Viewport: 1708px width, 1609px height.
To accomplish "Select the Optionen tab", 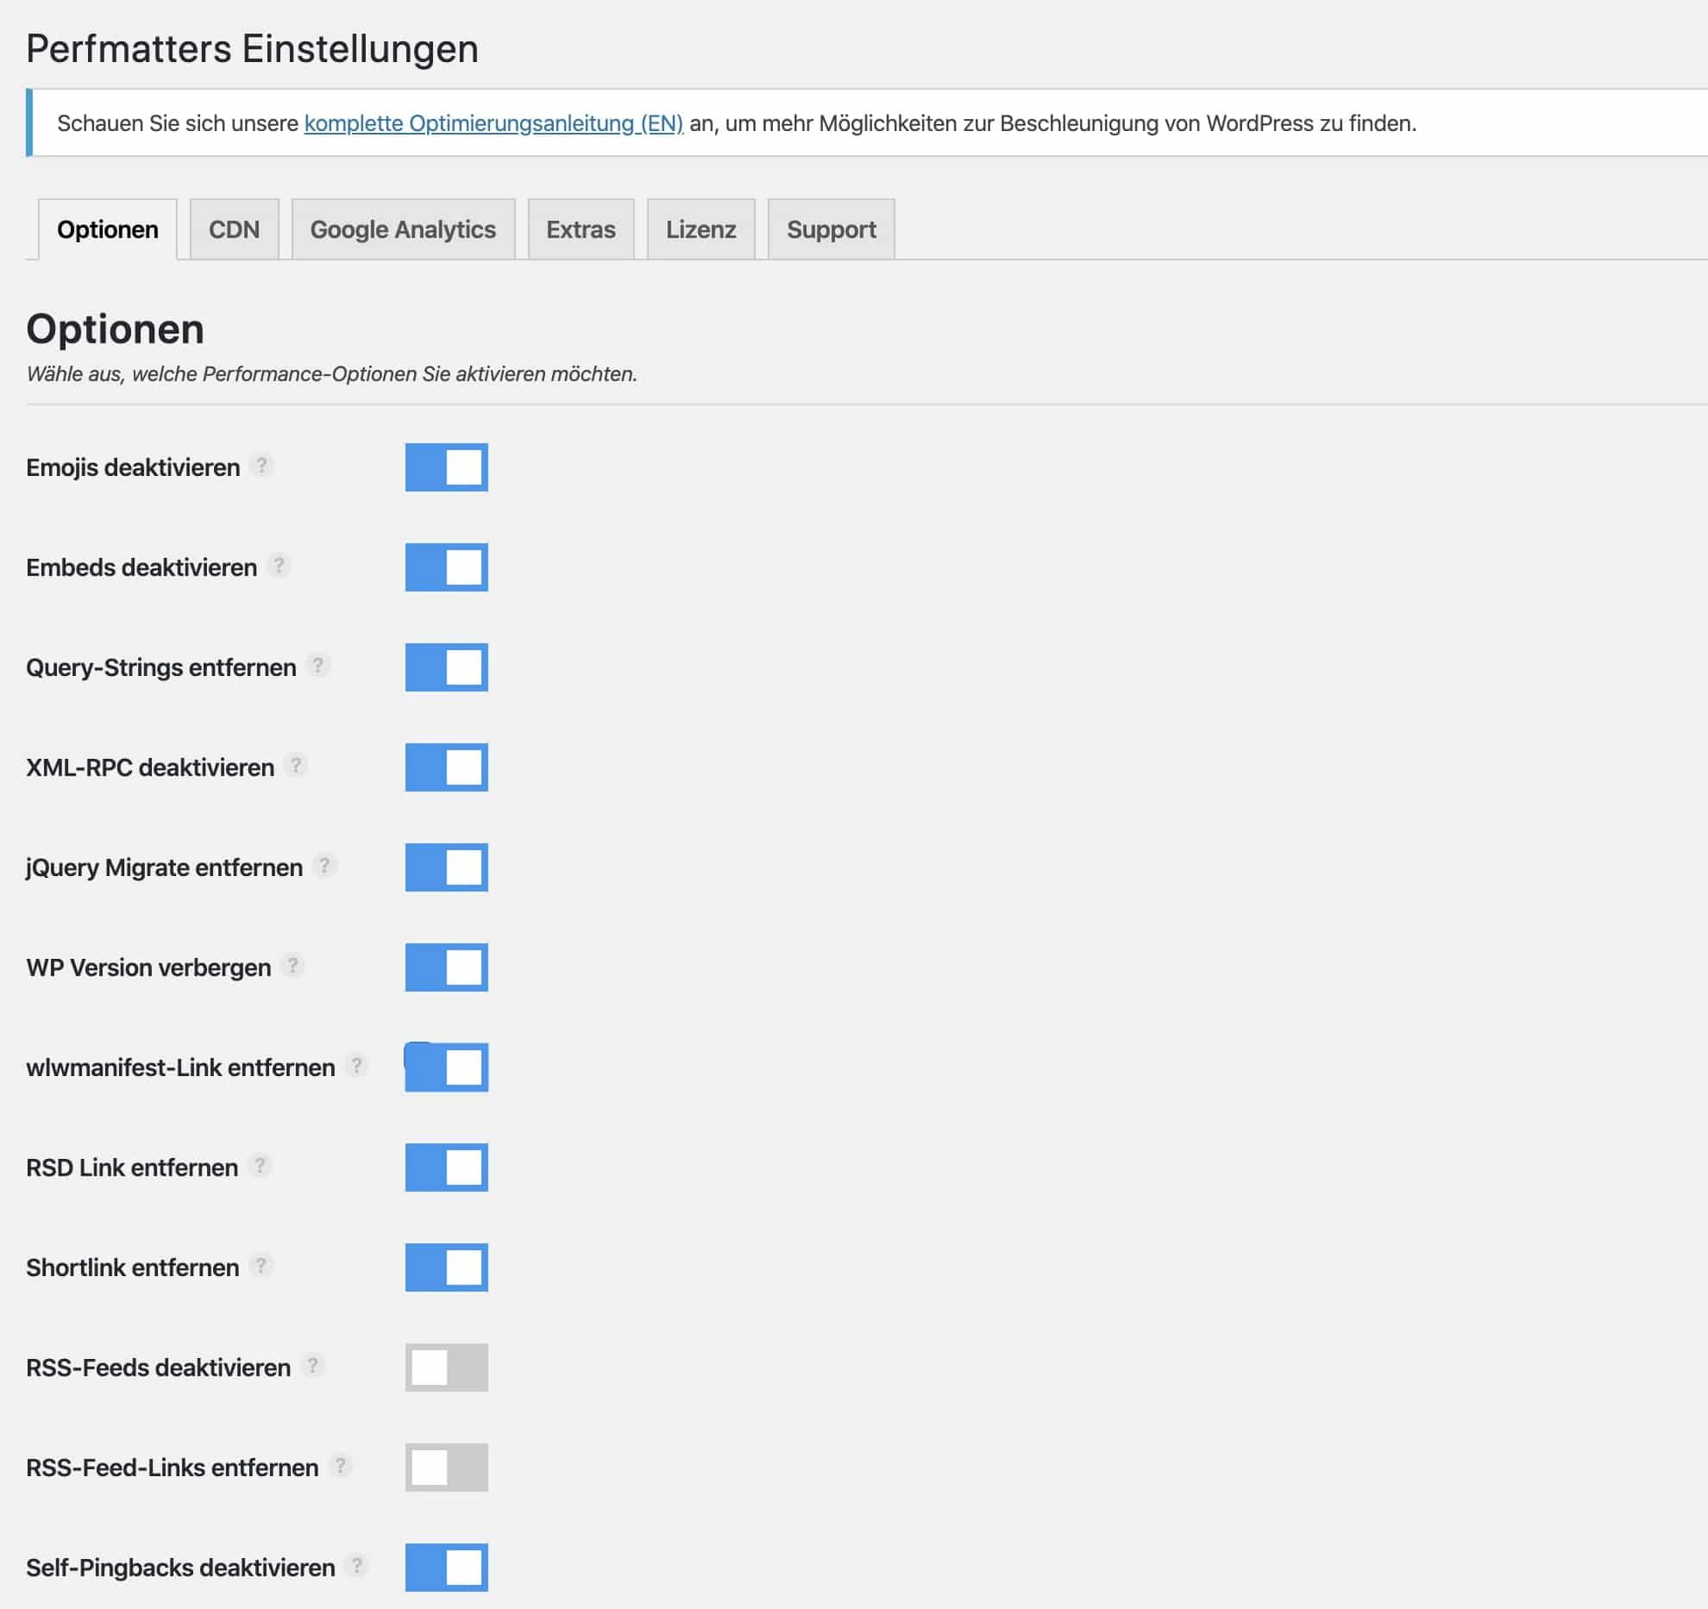I will click(108, 229).
